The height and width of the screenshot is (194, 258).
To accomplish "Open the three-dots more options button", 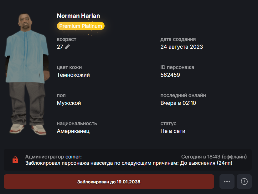I will [x=227, y=182].
